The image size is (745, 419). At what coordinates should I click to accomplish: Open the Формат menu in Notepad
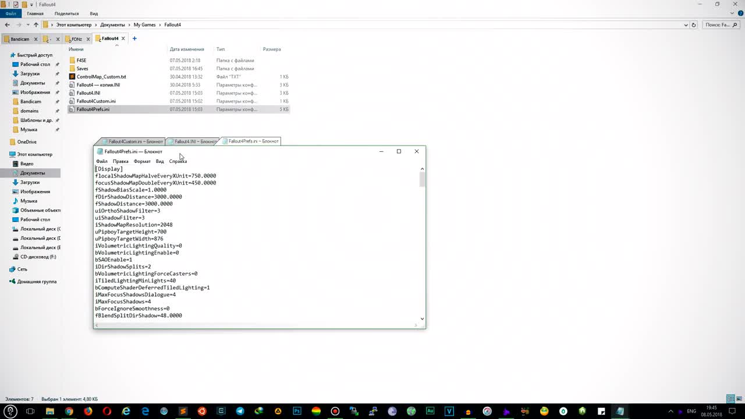pyautogui.click(x=142, y=161)
